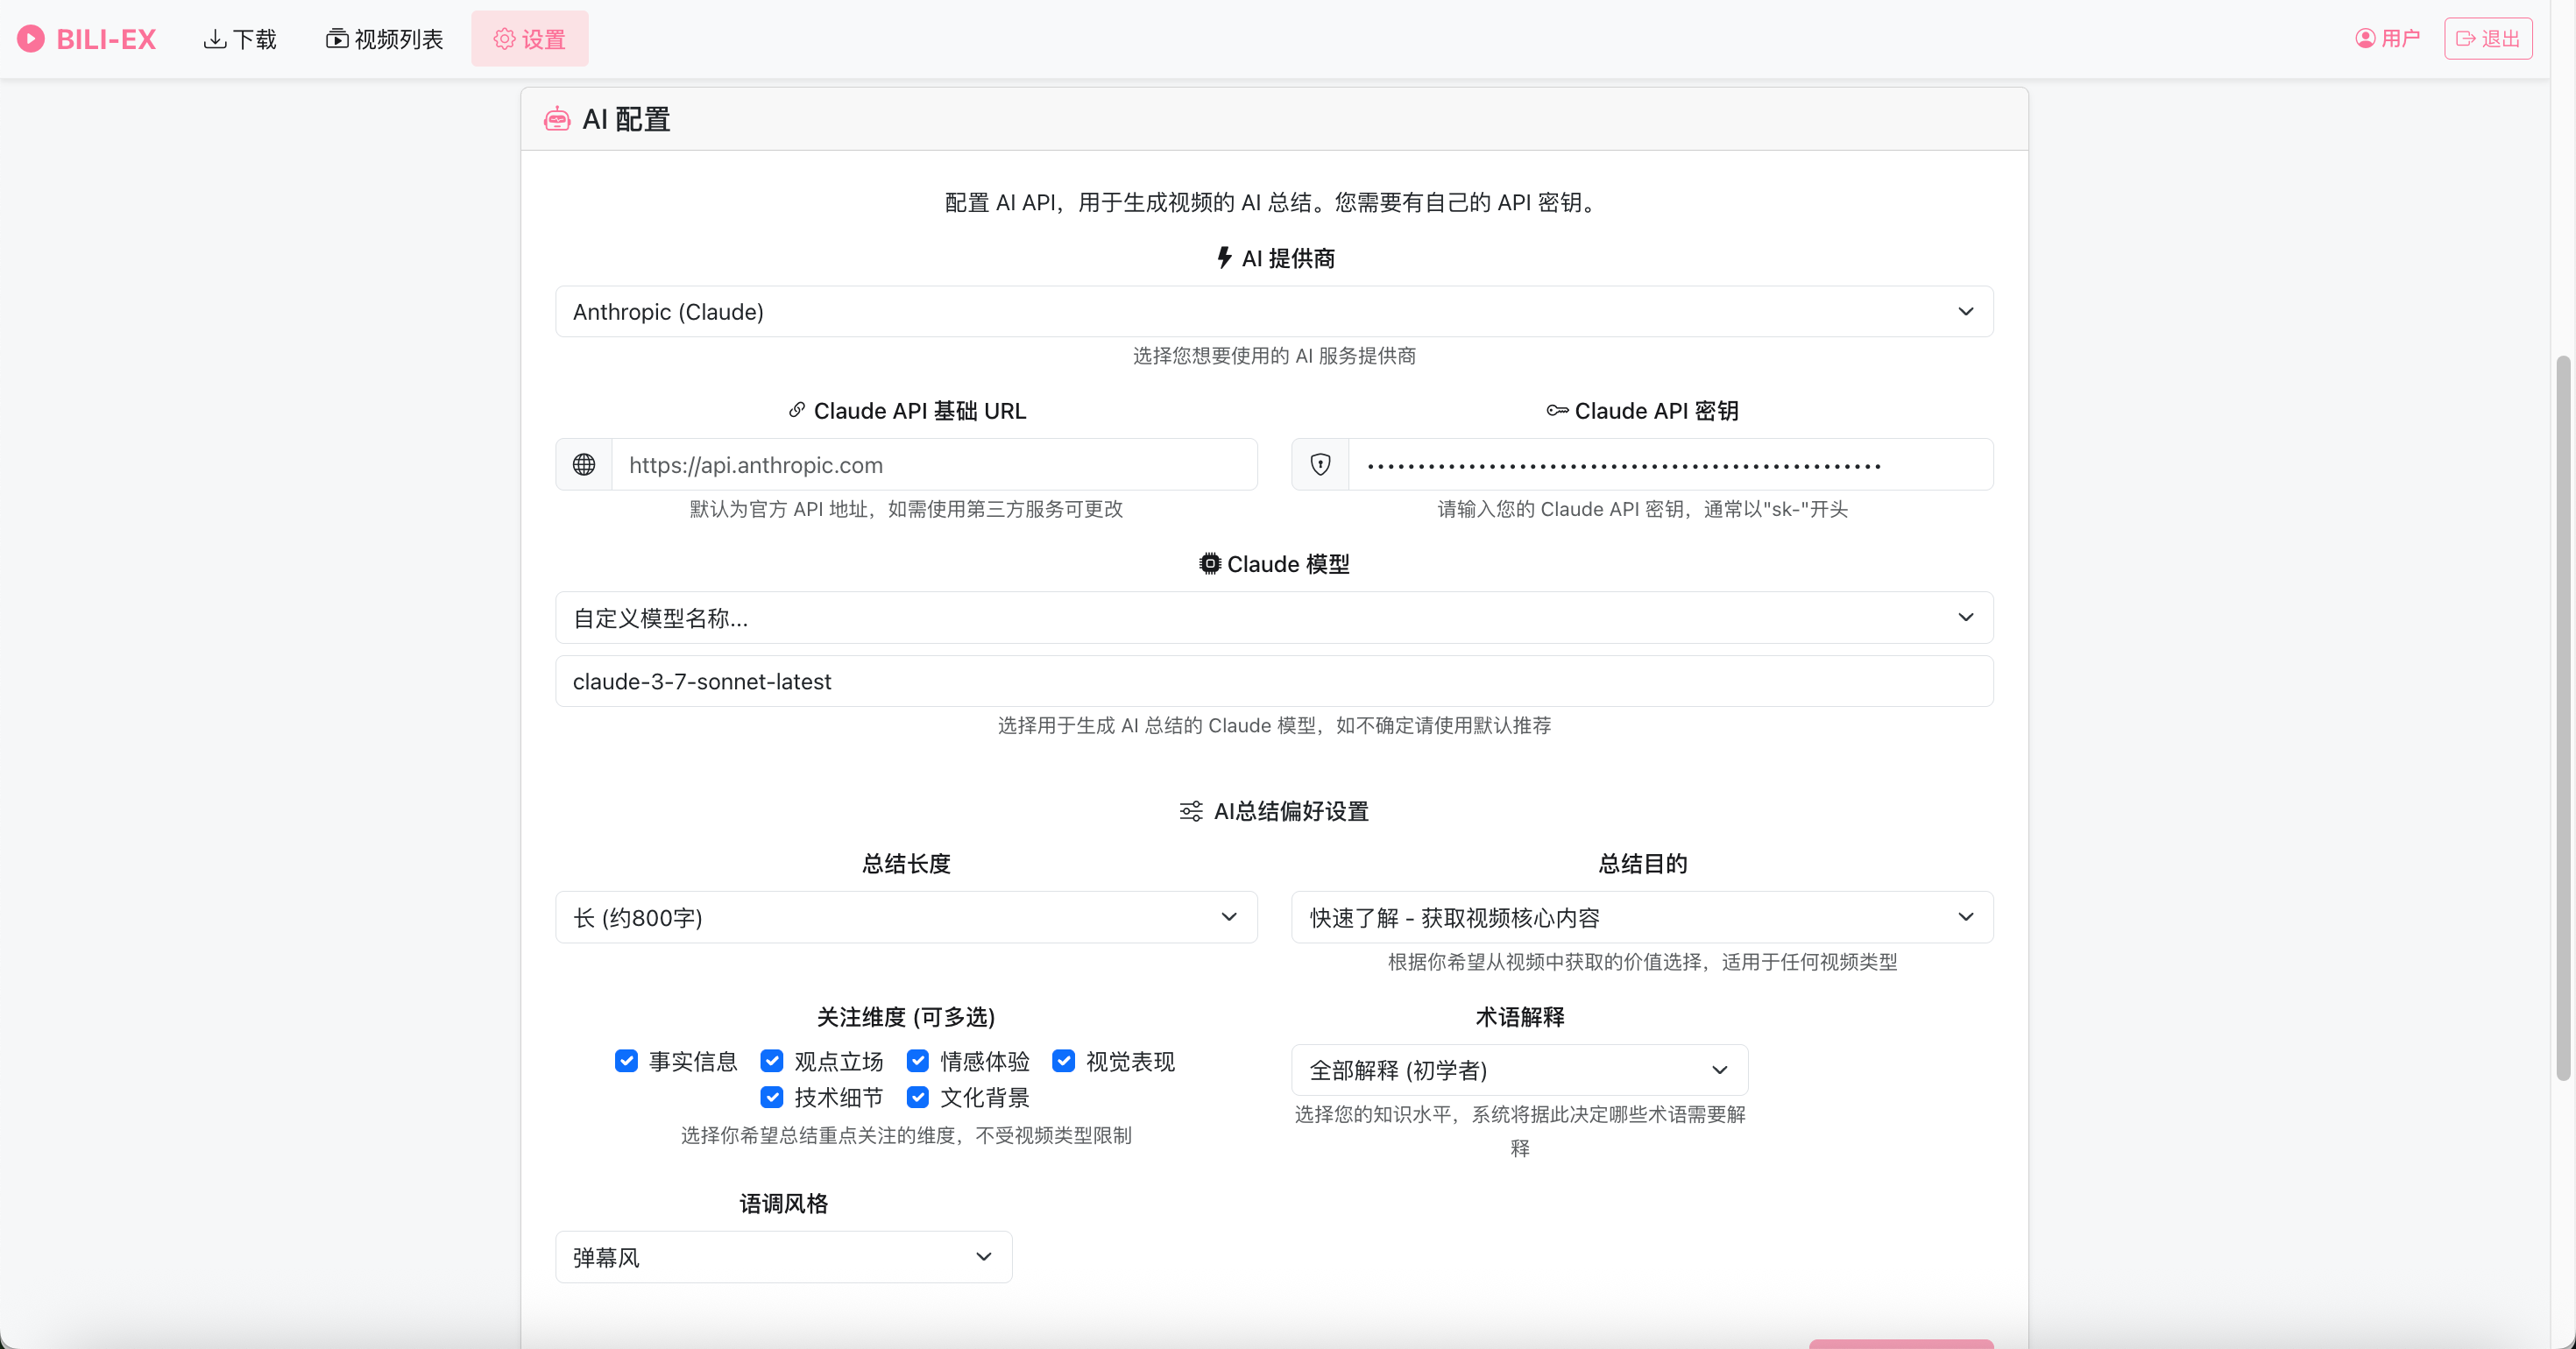The width and height of the screenshot is (2576, 1349).
Task: Click the shield lock icon in API key field
Action: pos(1320,465)
